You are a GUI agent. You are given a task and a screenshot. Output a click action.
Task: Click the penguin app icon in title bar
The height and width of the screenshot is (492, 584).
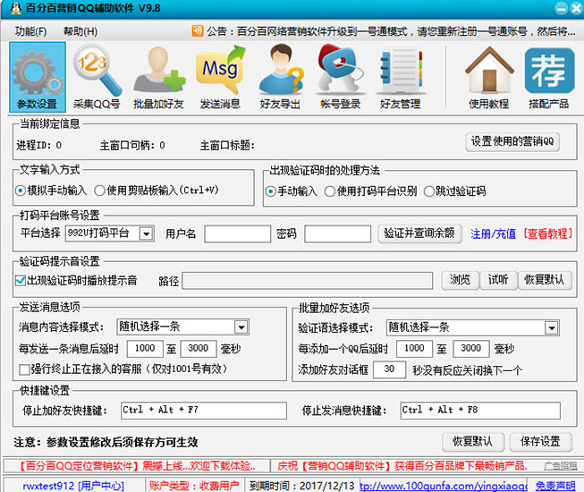(15, 8)
